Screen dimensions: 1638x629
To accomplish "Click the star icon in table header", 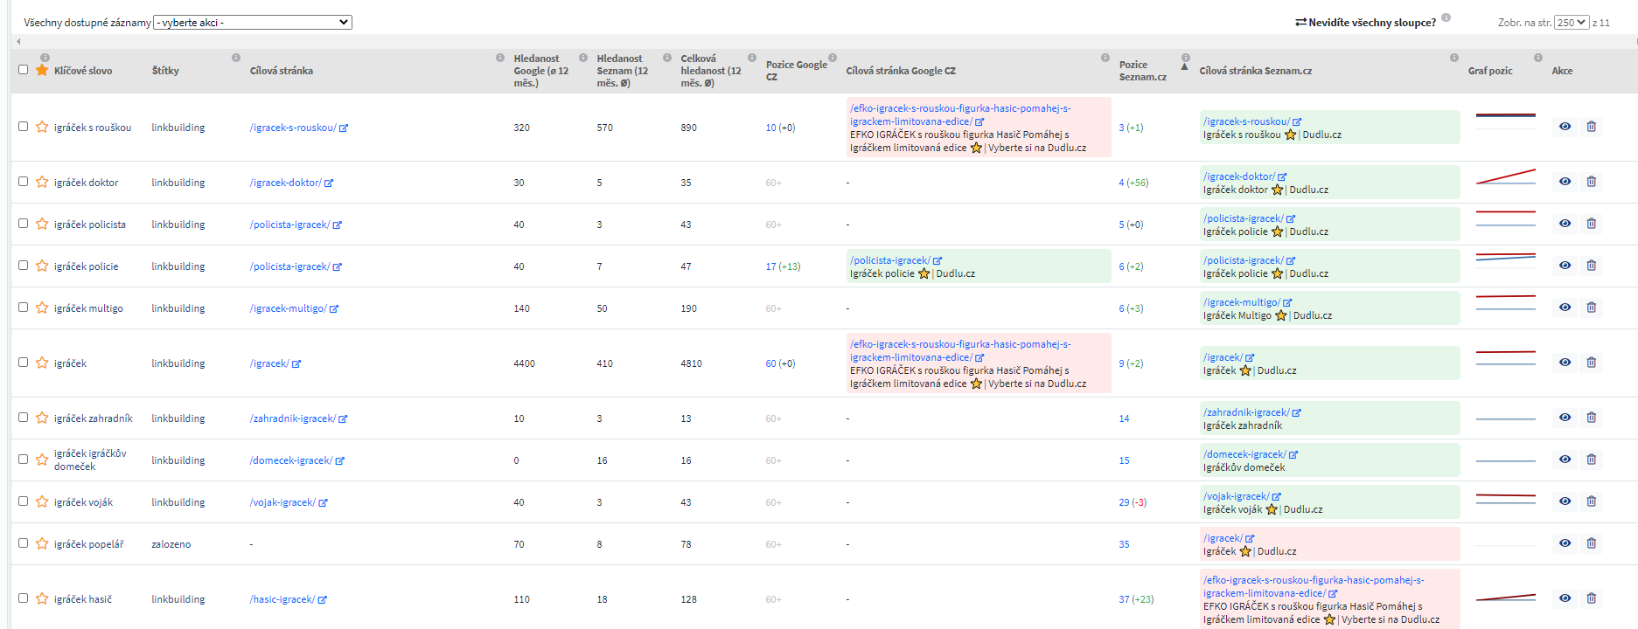I will [42, 70].
